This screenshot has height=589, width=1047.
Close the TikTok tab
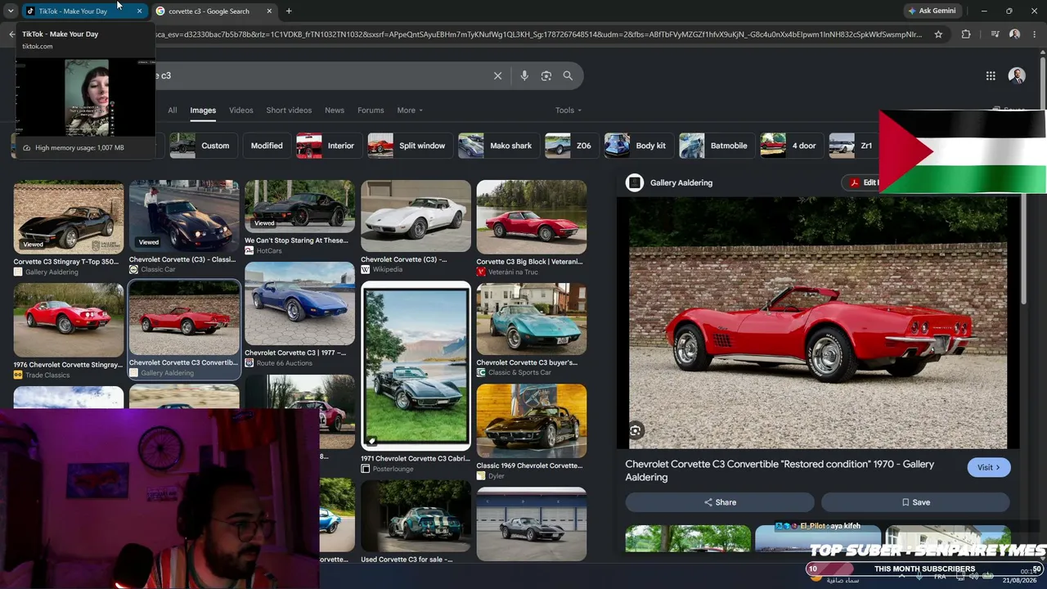tap(140, 11)
